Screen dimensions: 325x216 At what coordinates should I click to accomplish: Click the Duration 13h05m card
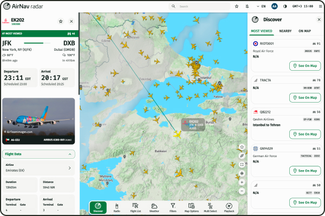point(20,185)
